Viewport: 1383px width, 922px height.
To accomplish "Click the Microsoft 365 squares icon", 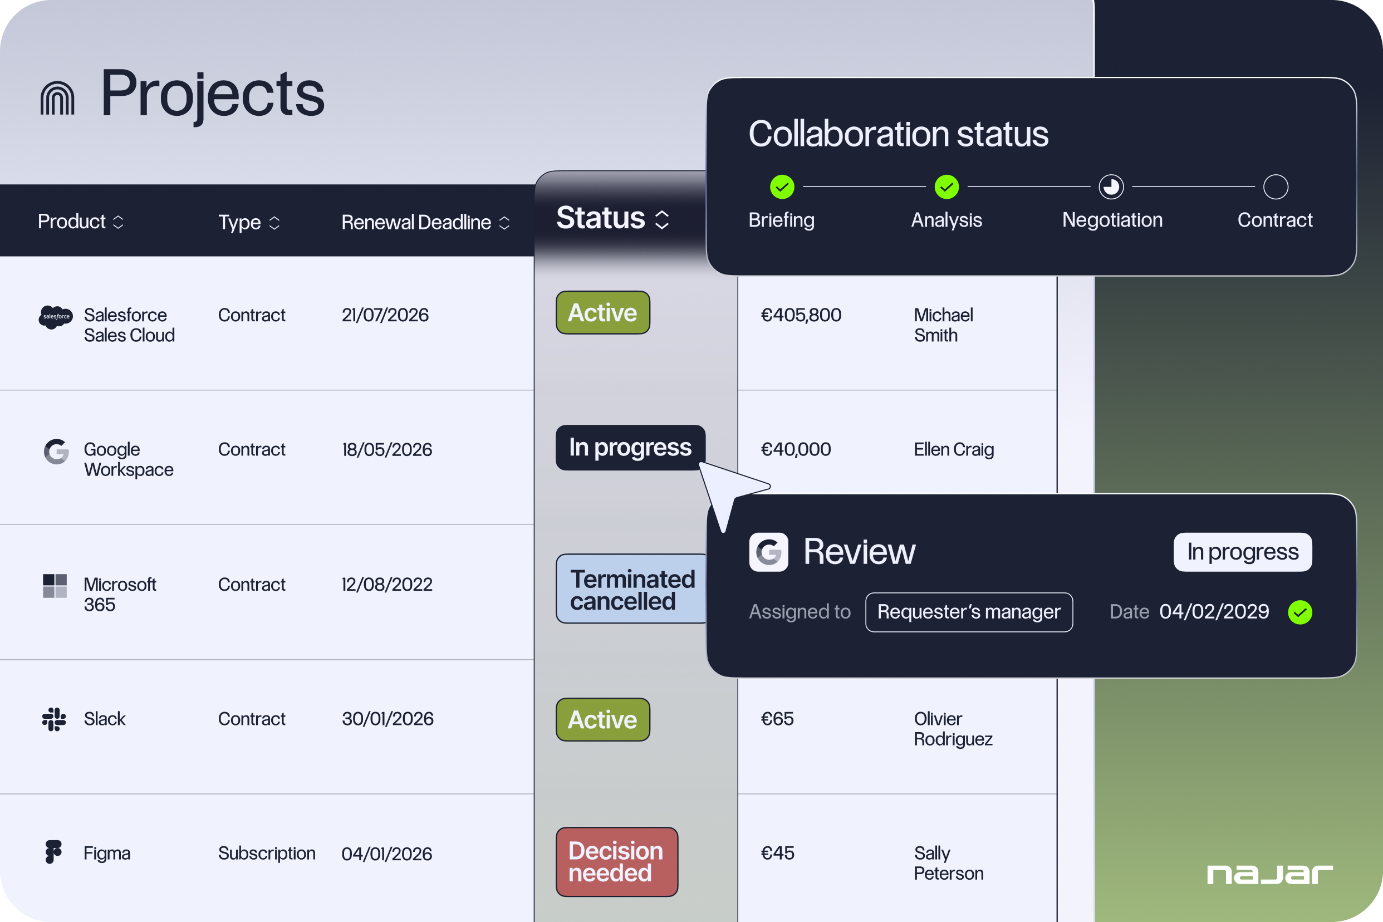I will click(55, 586).
